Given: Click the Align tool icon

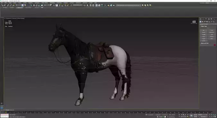Looking at the screenshot, I should [x=87, y=5].
